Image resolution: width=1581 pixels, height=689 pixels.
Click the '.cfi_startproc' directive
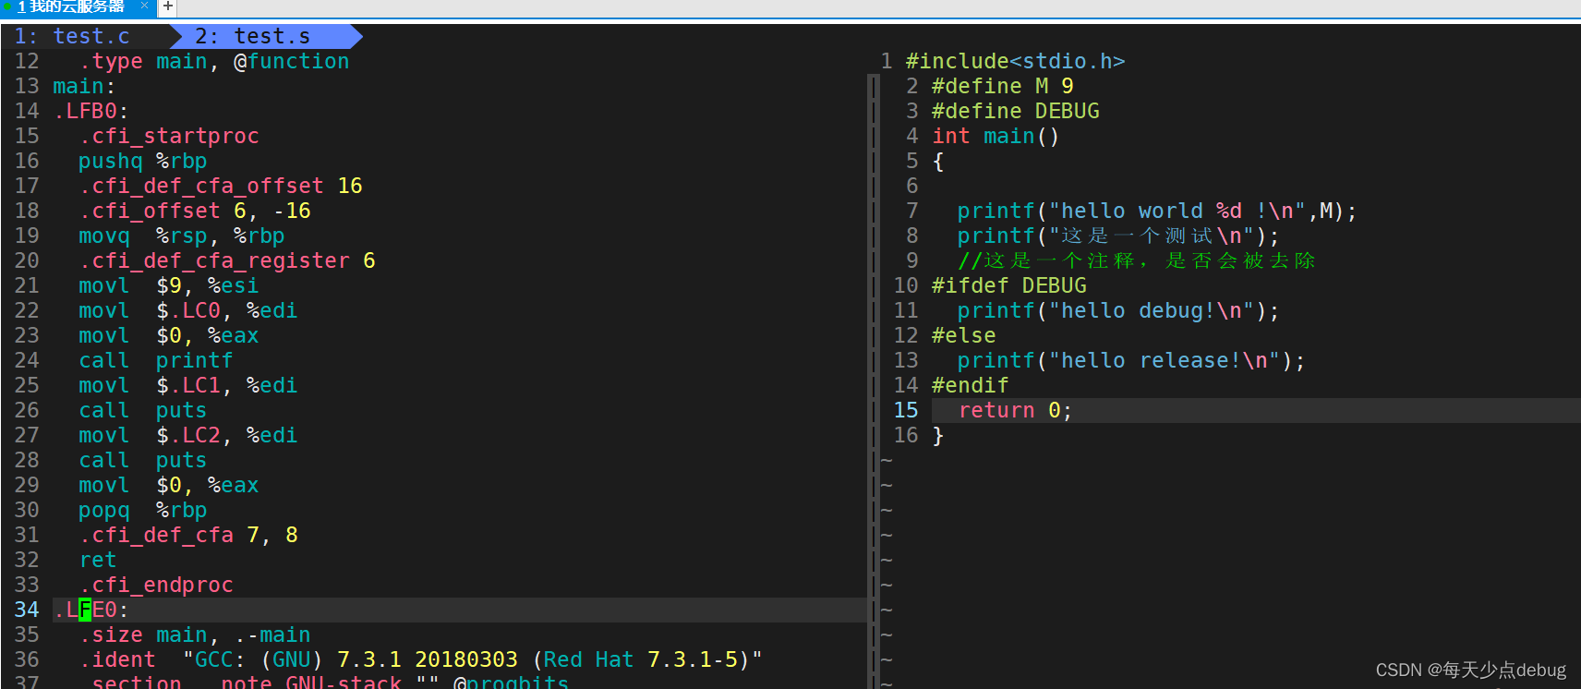[x=169, y=136]
